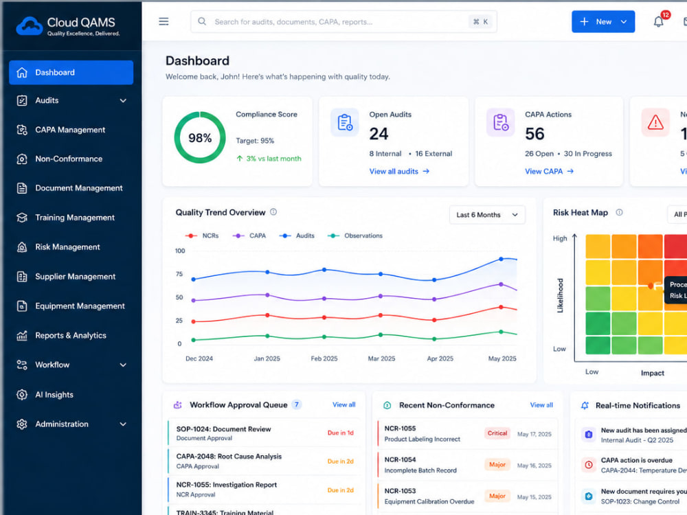Expand the Administration sidebar chevron

123,424
